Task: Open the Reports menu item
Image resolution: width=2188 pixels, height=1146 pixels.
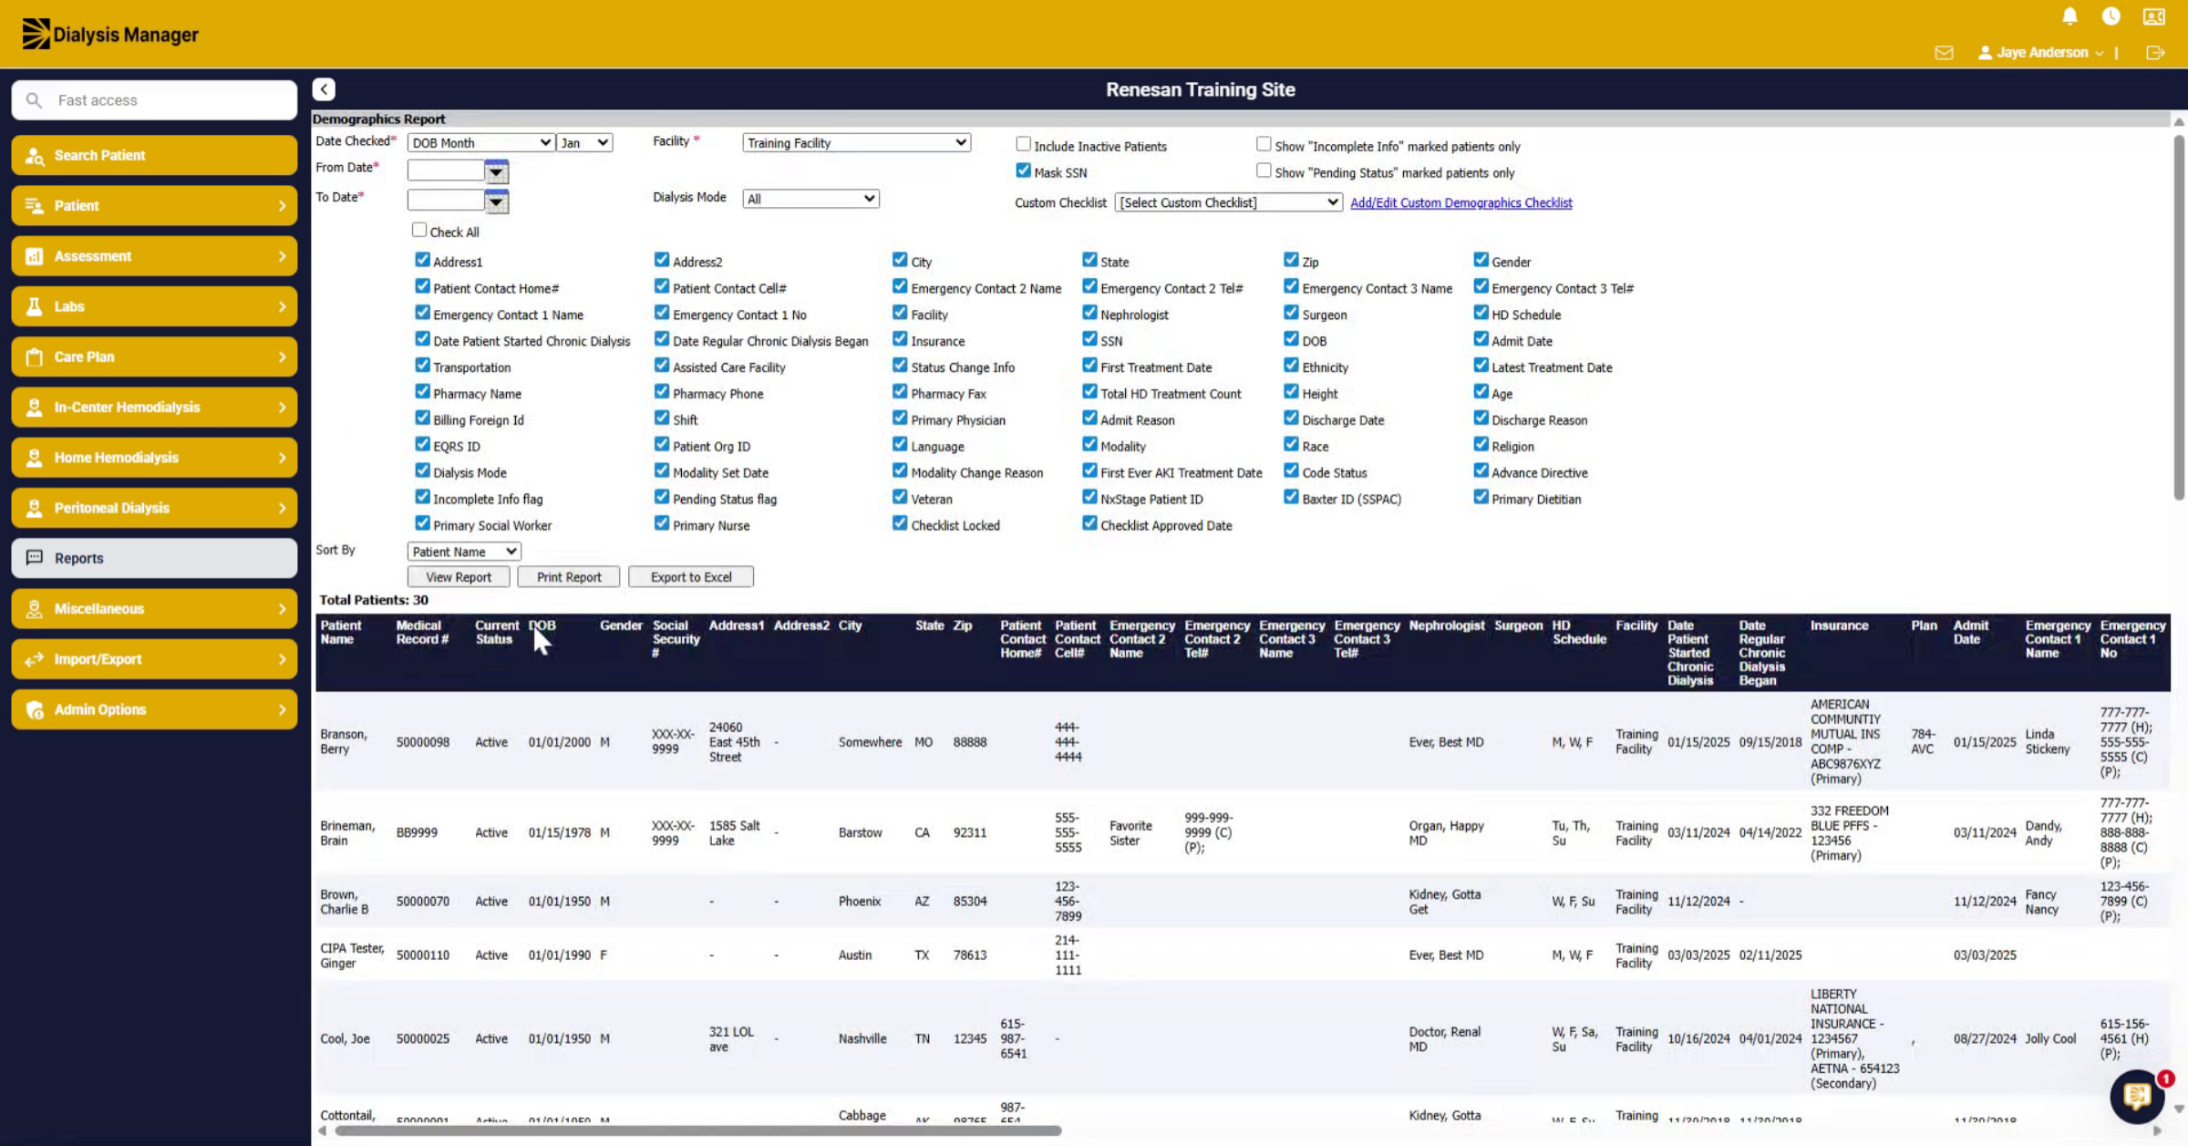Action: pos(154,558)
